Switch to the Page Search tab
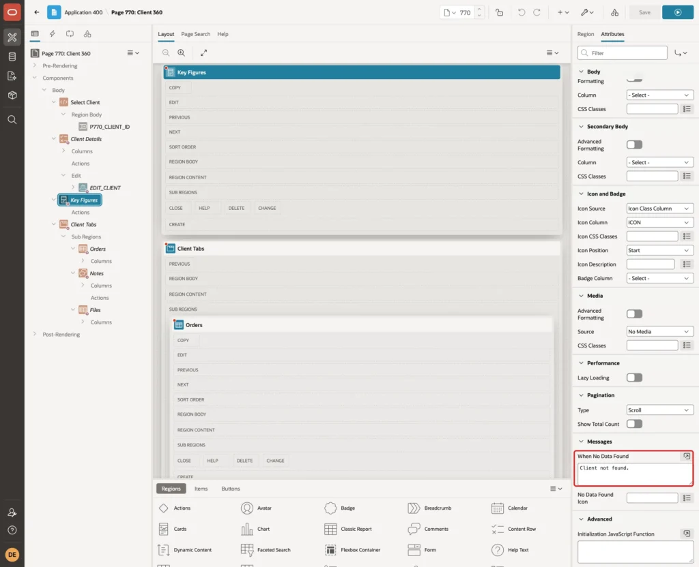699x567 pixels. (x=195, y=34)
